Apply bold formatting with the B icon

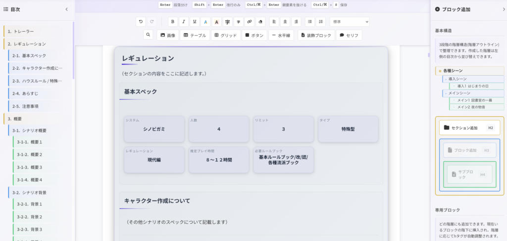point(173,22)
